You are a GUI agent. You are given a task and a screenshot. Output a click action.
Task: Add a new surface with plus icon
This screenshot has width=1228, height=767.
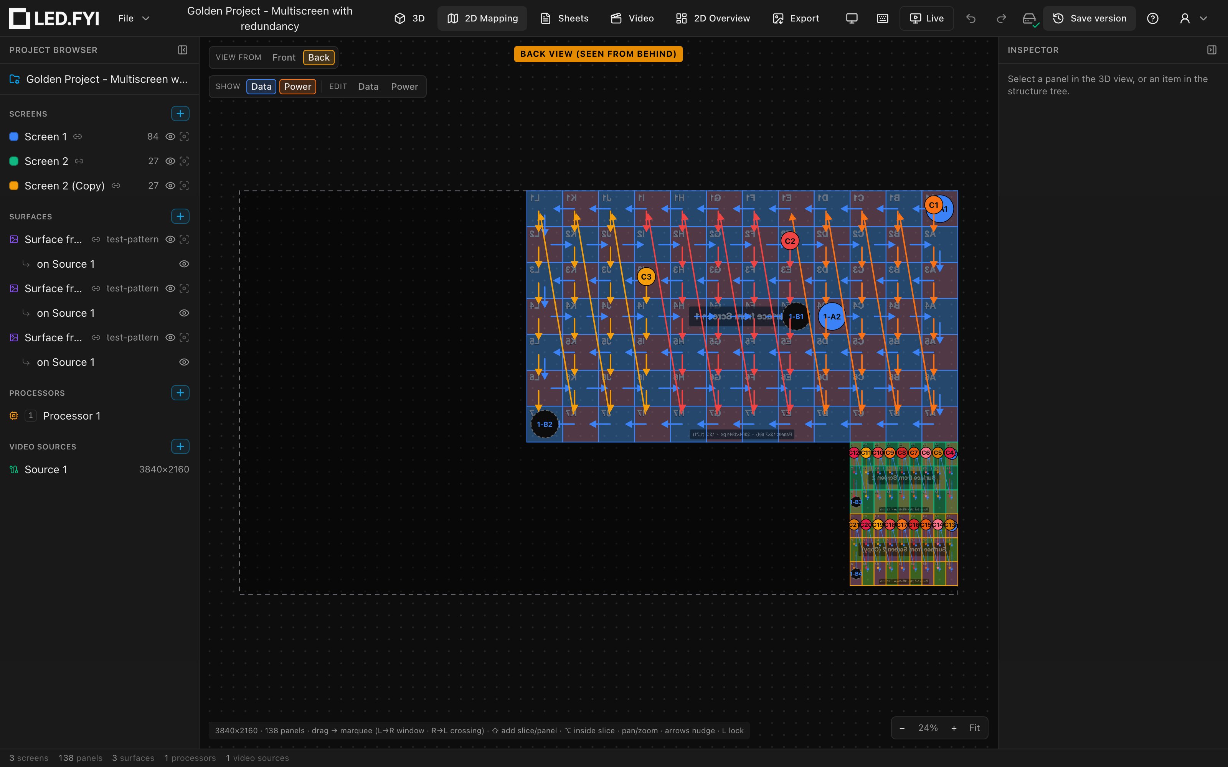[x=180, y=216]
